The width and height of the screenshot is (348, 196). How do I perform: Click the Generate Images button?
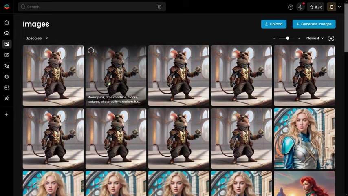(314, 24)
